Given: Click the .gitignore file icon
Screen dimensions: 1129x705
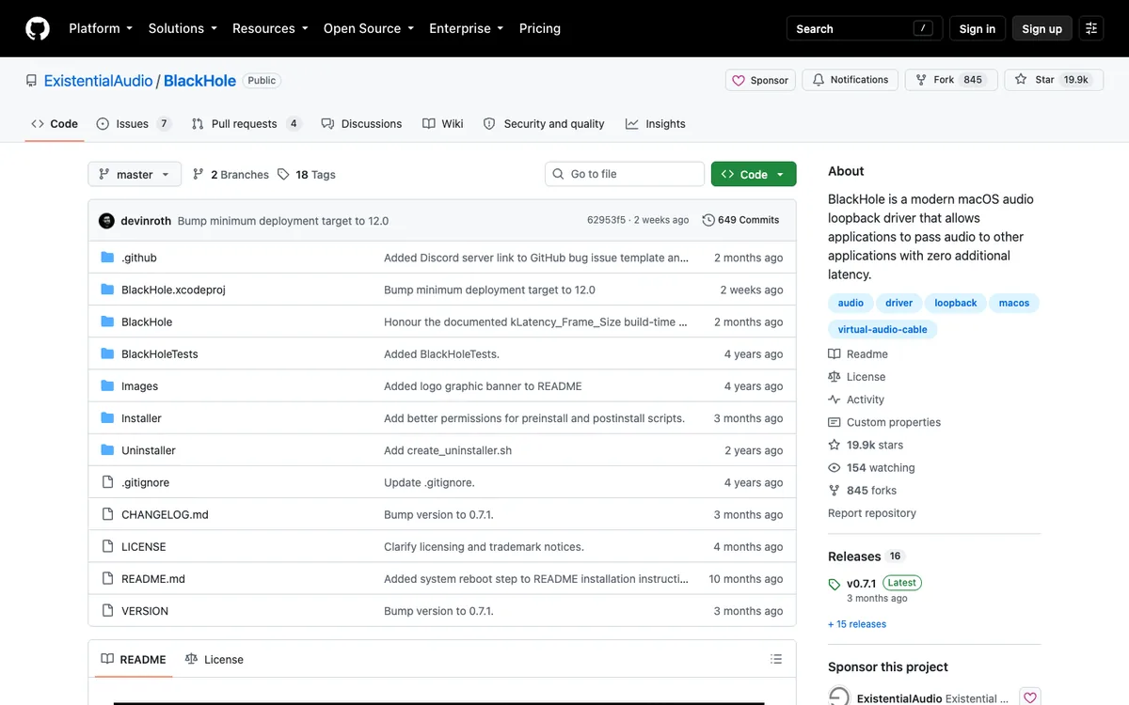Looking at the screenshot, I should pyautogui.click(x=107, y=482).
